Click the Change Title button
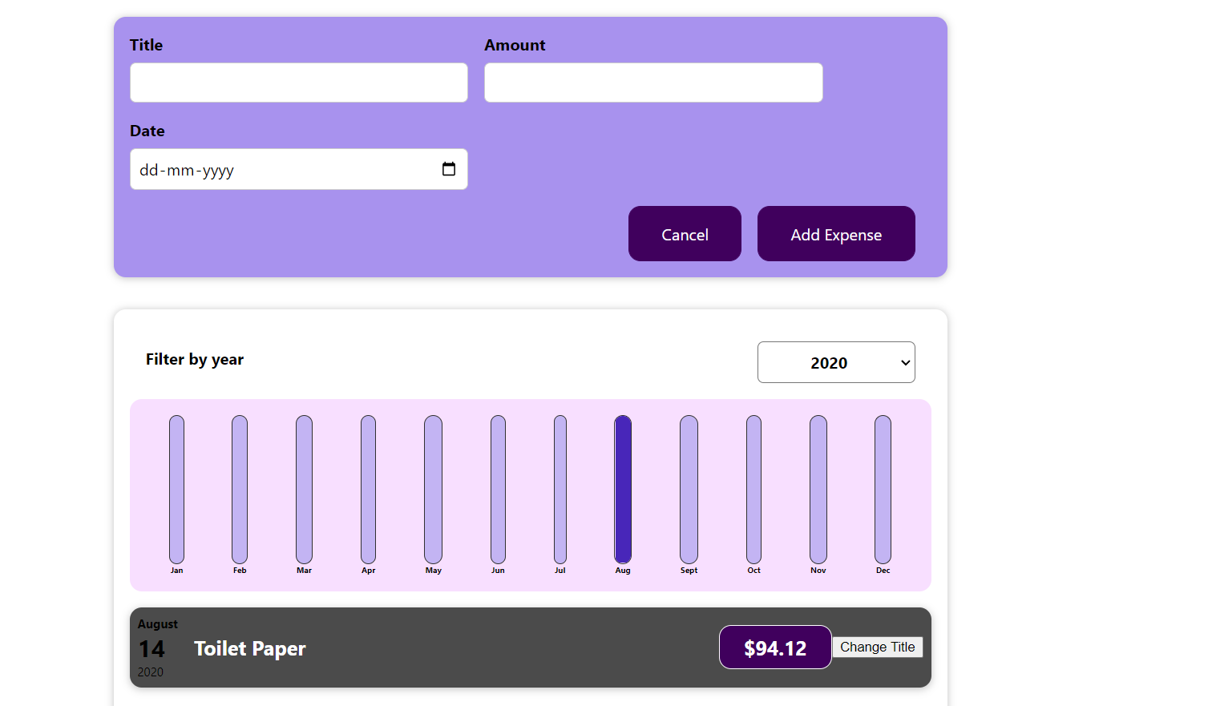1208x706 pixels. pos(878,647)
